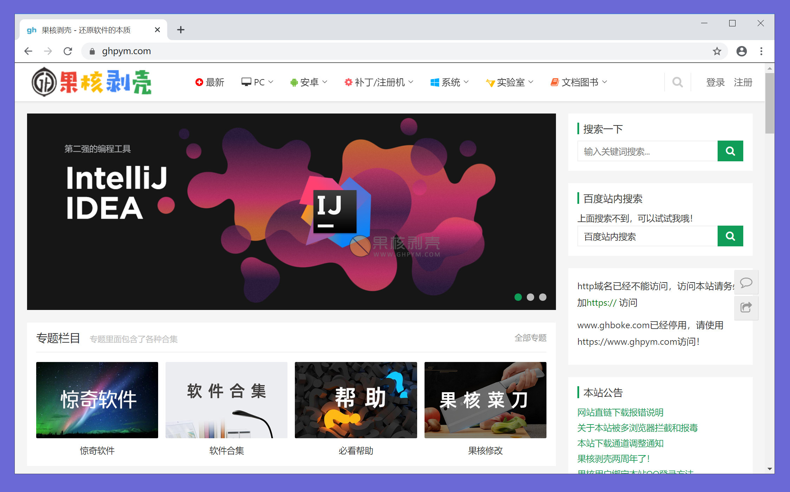790x492 pixels.
Task: Bookmark this page with star icon
Action: click(717, 51)
